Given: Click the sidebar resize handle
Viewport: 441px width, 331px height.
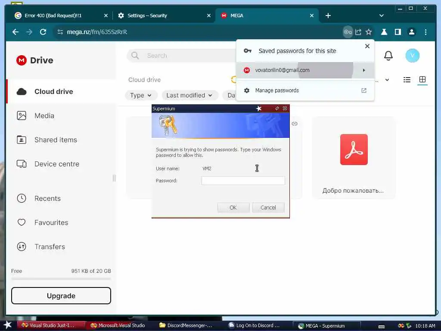Looking at the screenshot, I should click(x=114, y=178).
